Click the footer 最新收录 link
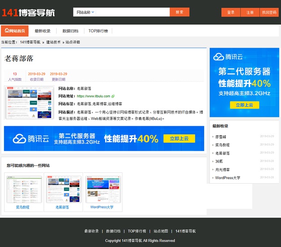The image size is (281, 247). (x=92, y=231)
